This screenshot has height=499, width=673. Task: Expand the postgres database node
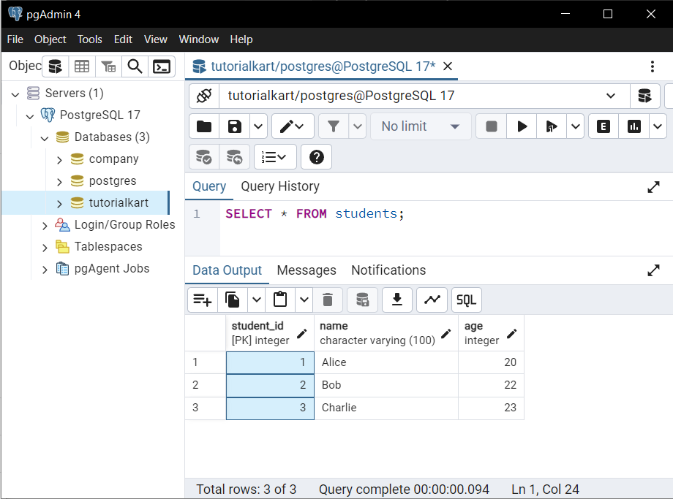[59, 182]
